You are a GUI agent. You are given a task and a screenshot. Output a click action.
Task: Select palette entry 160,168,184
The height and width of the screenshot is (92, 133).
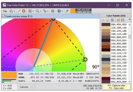(x=115, y=56)
